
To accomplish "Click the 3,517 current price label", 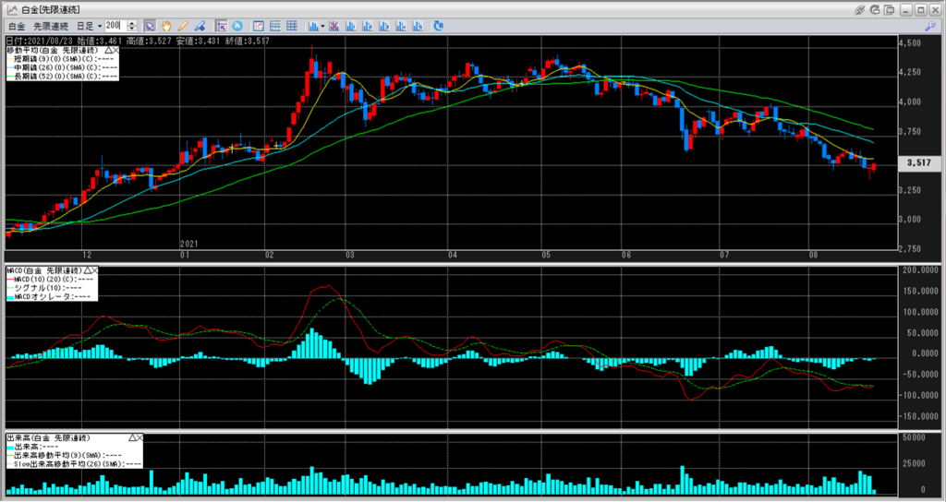I will coord(919,162).
